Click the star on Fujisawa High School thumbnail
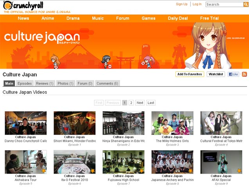This screenshot has width=249, height=188. pyautogui.click(x=142, y=171)
